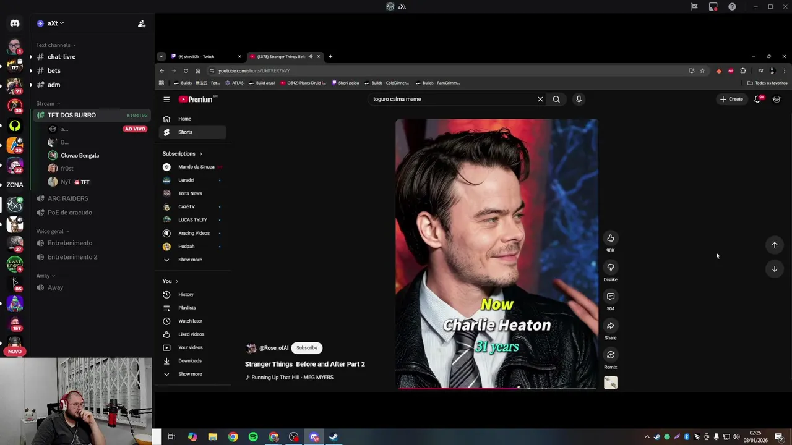Click the @Rose_ofAI channel name

(273, 348)
